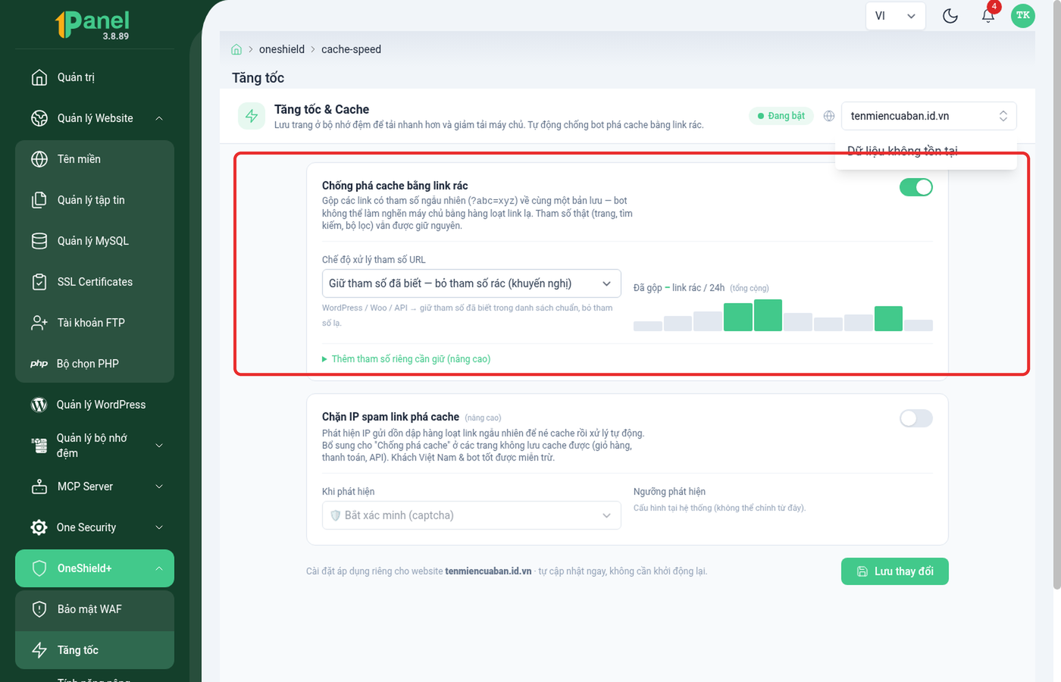This screenshot has width=1061, height=682.
Task: Click the Bộ chọn PHP menu label
Action: point(88,364)
